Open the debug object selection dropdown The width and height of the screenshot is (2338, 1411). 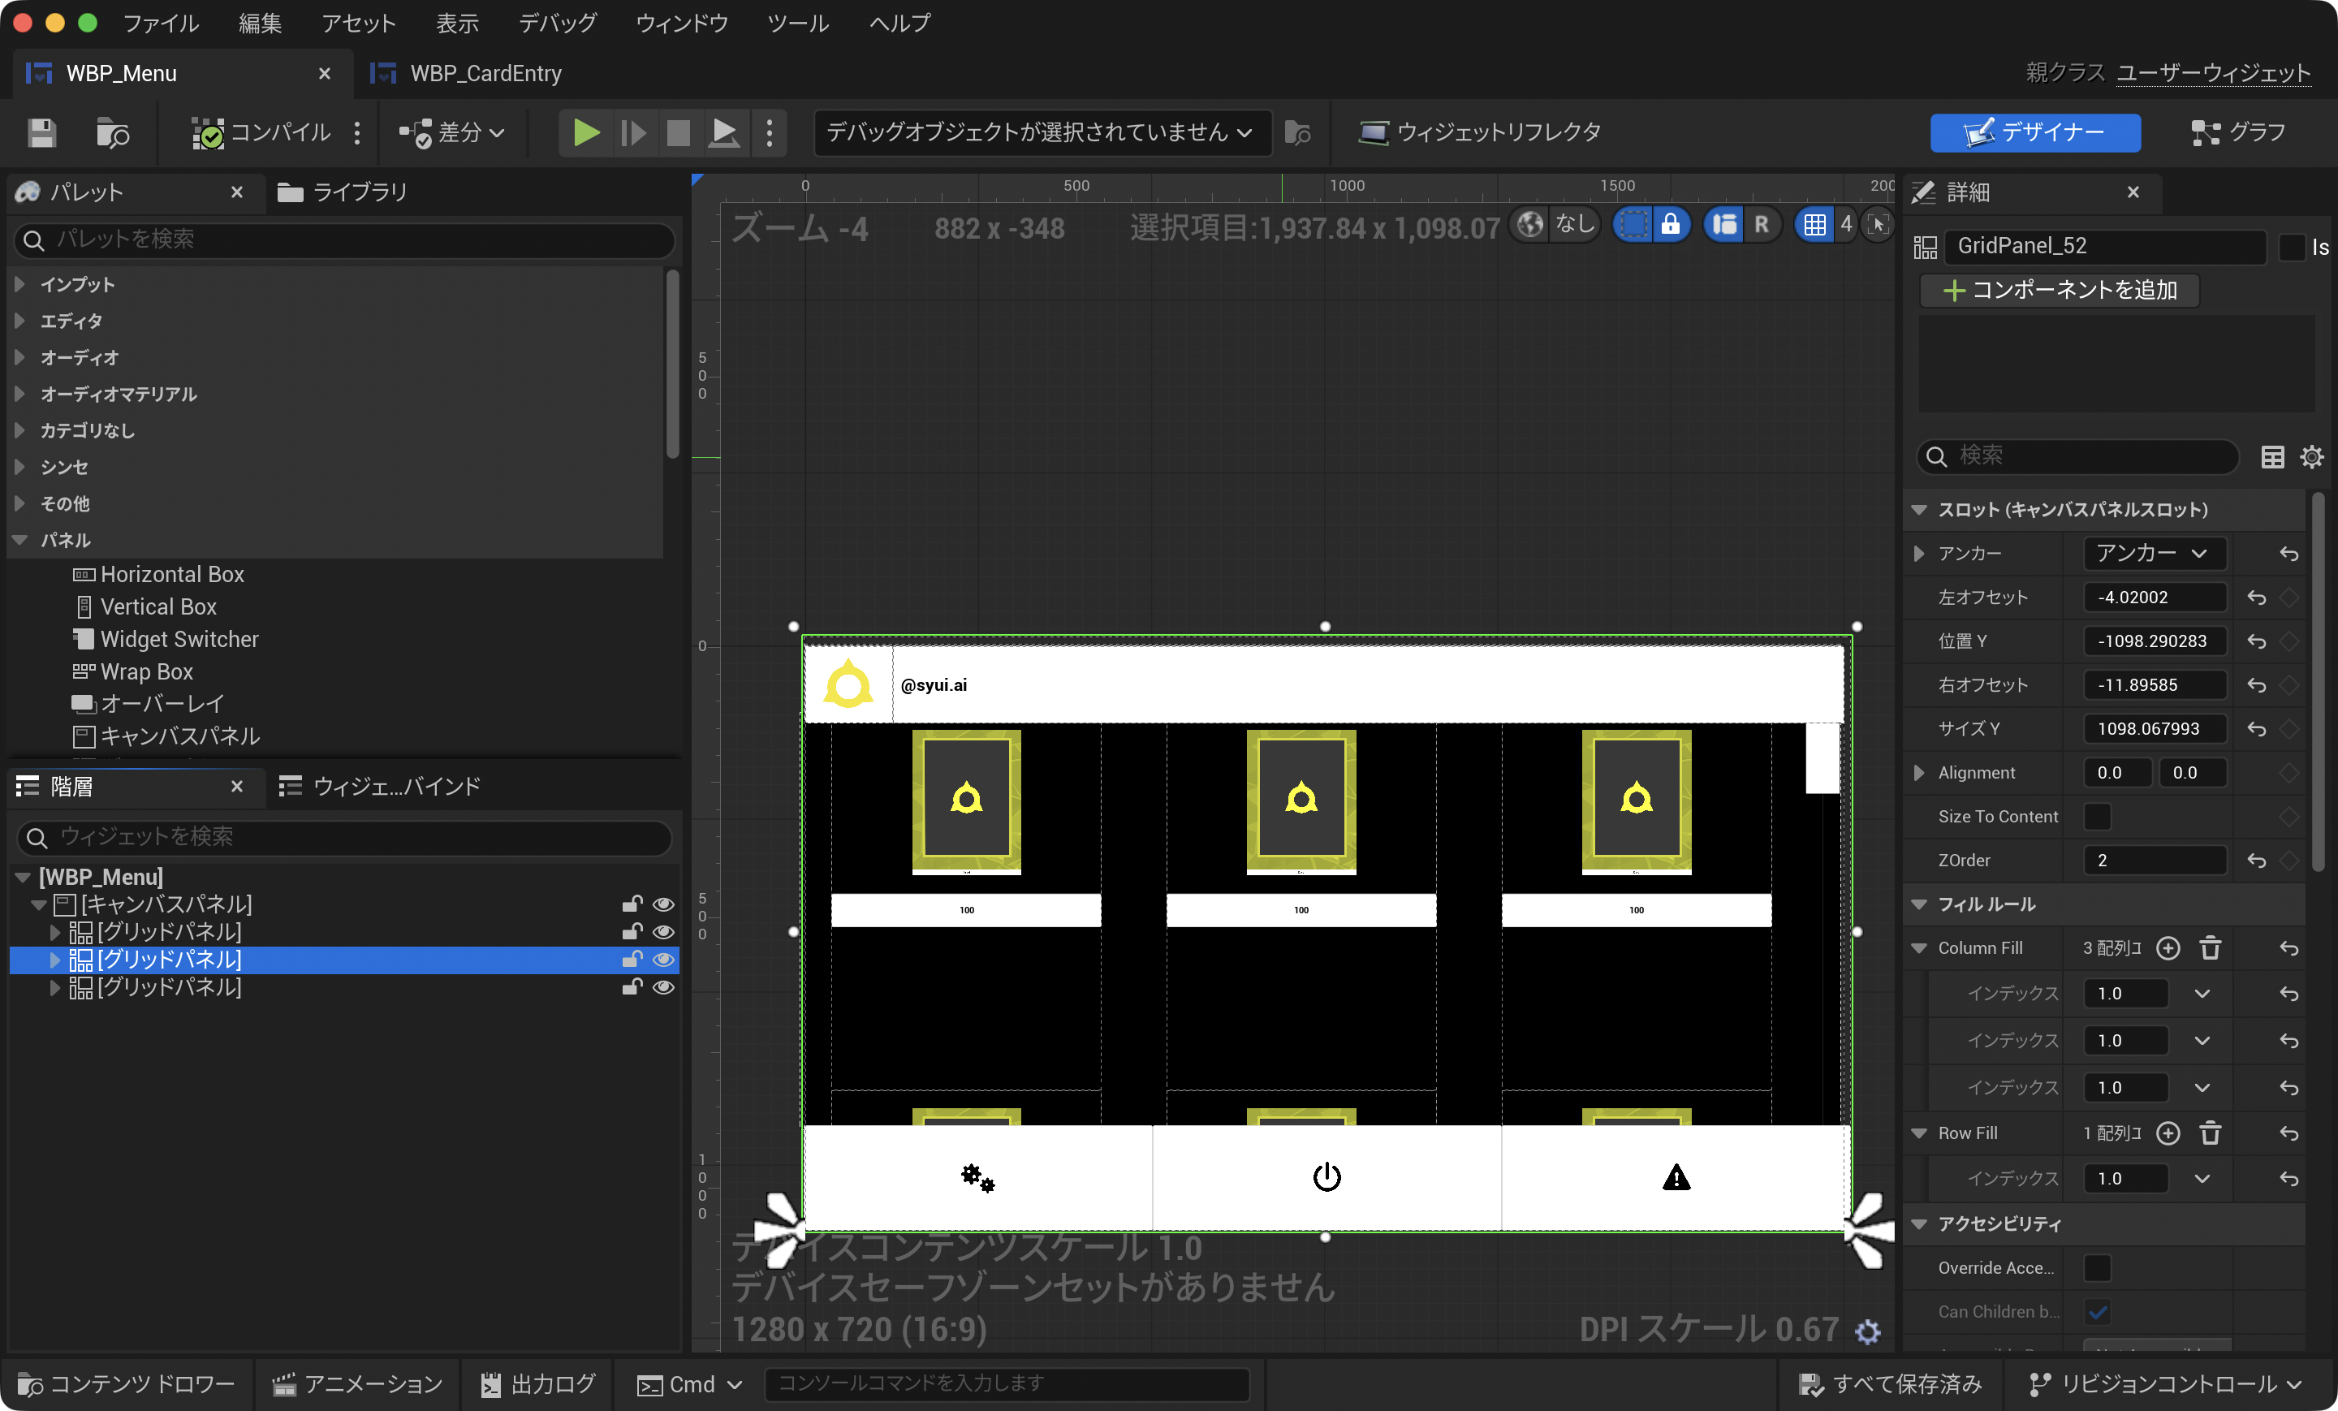point(1040,133)
